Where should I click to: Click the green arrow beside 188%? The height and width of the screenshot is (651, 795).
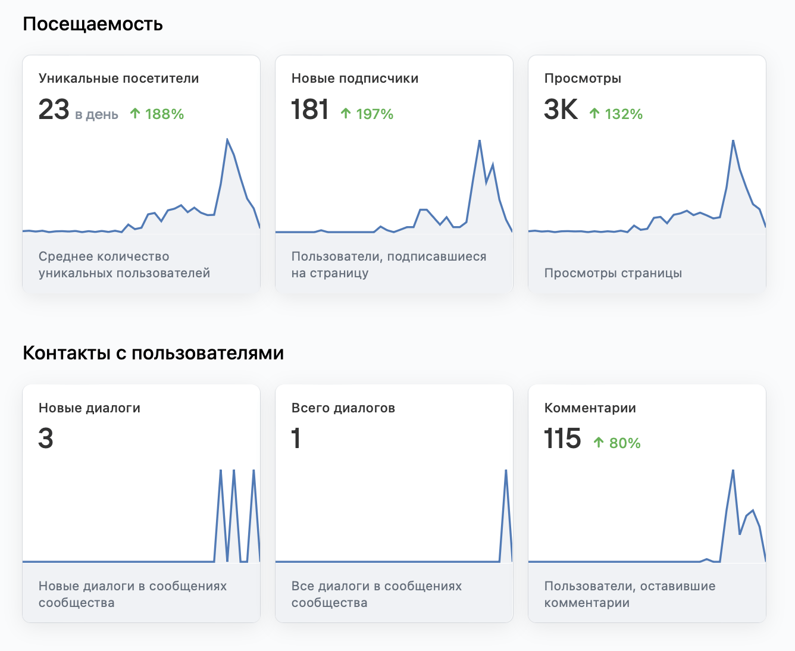tap(135, 114)
